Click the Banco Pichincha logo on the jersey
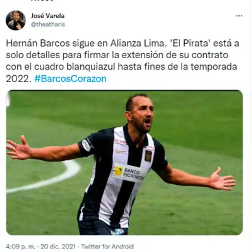The height and width of the screenshot is (252, 252). click(x=129, y=172)
